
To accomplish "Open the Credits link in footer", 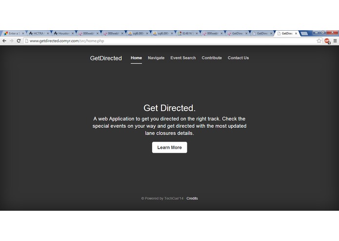I will pyautogui.click(x=192, y=199).
